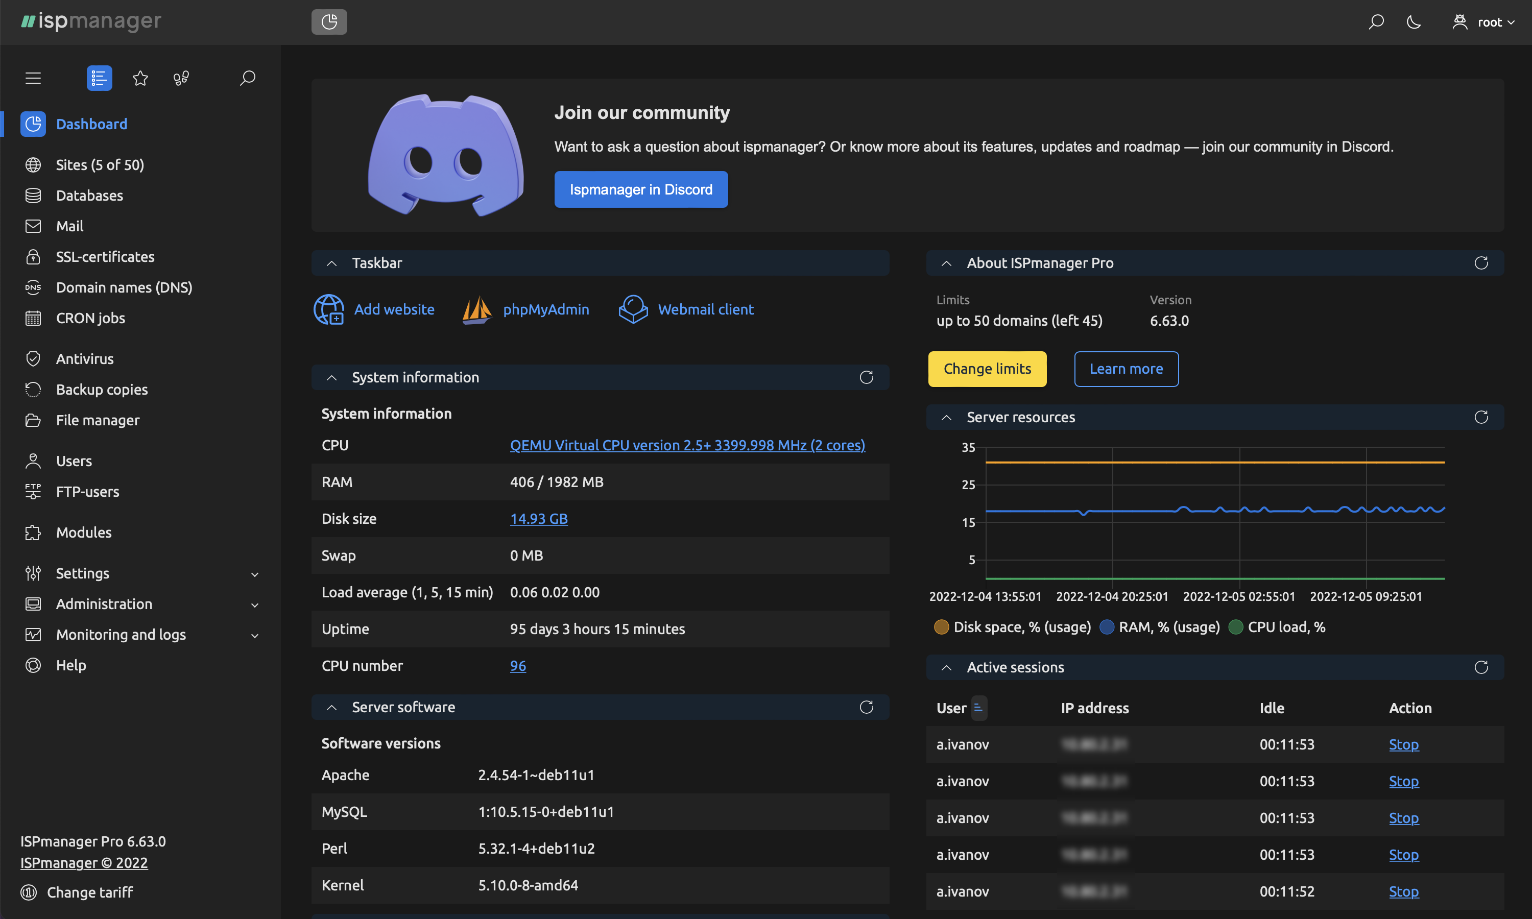The height and width of the screenshot is (919, 1532).
Task: Collapse the Taskbar panel
Action: click(332, 263)
